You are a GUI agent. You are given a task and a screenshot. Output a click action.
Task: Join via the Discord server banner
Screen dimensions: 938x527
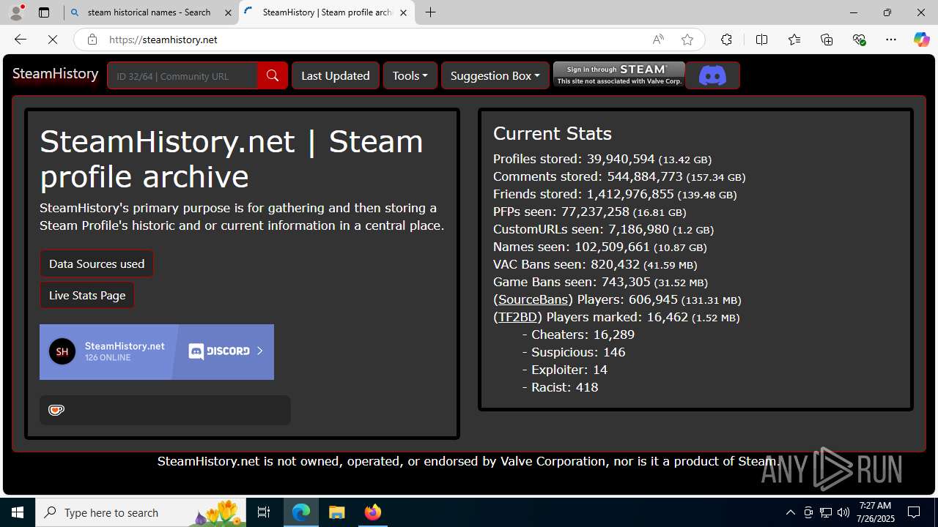coord(157,352)
